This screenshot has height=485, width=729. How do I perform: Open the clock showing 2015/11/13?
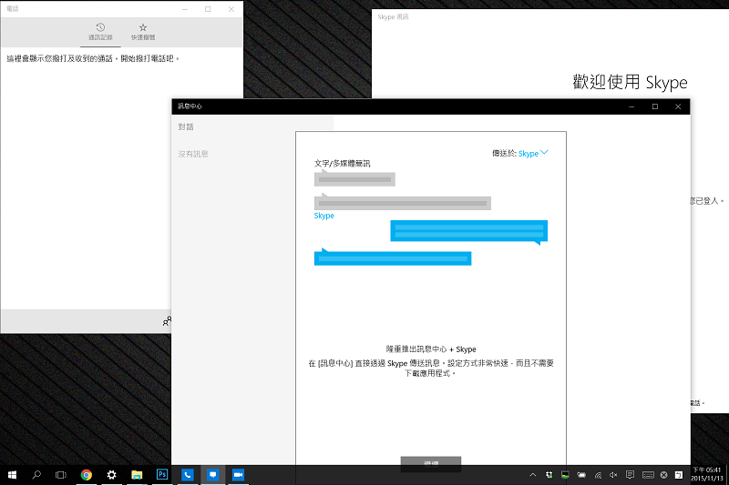point(707,474)
